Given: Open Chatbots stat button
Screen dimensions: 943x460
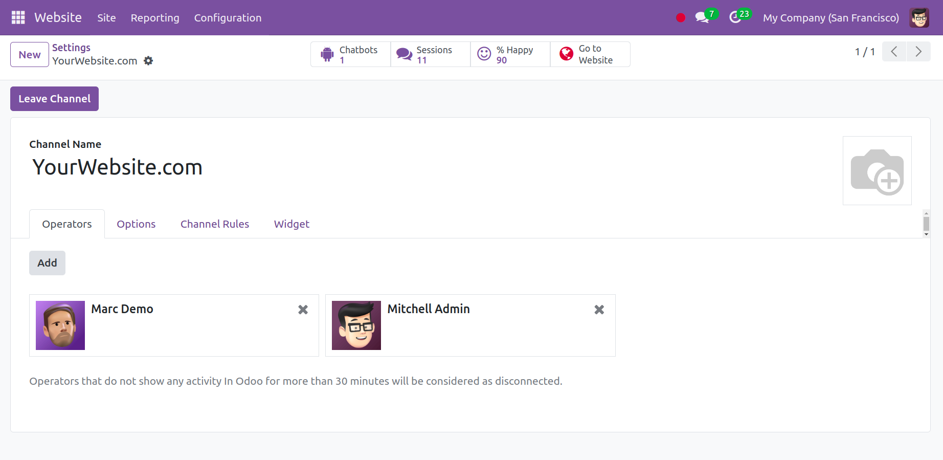Looking at the screenshot, I should pyautogui.click(x=350, y=54).
